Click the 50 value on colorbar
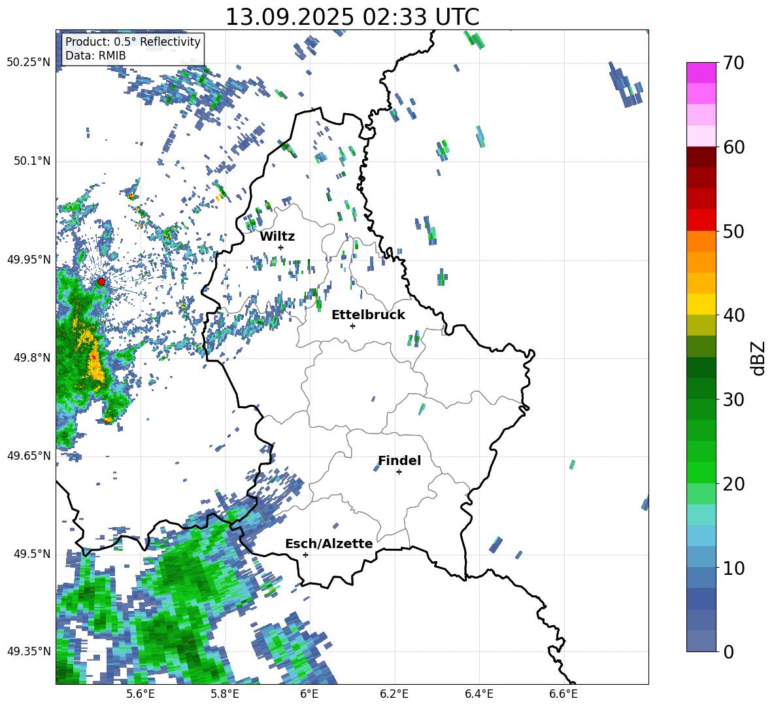The image size is (774, 707). point(733,232)
